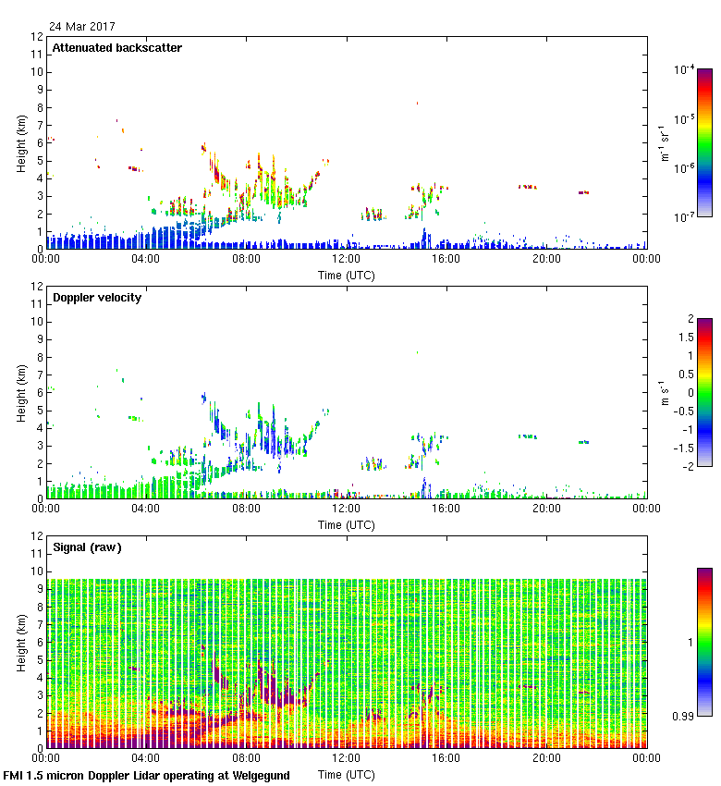Click "Time (UTC)" label under the backscatter plot
Image resolution: width=721 pixels, height=786 pixels.
tap(346, 275)
